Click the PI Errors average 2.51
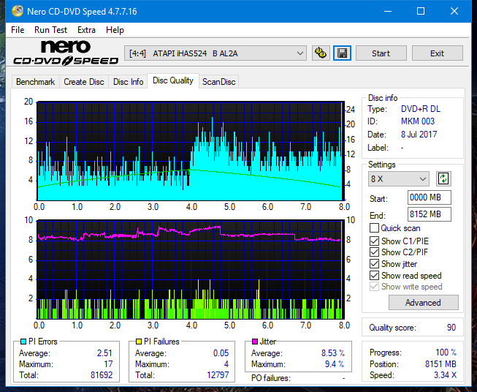 104,353
